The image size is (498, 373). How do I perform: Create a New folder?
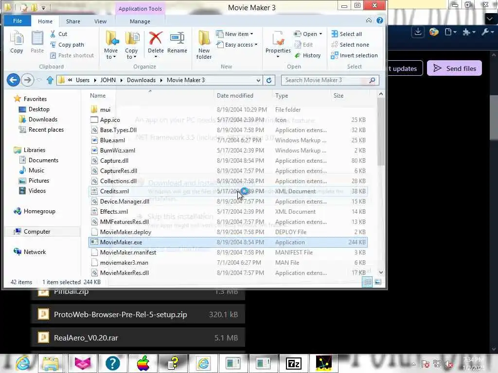tap(204, 45)
